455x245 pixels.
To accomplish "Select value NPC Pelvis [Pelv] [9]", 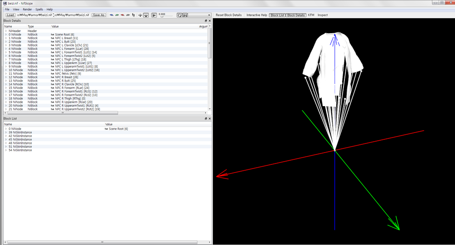I will (x=68, y=74).
